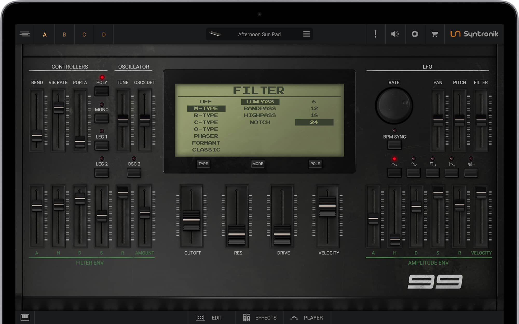This screenshot has height=324, width=519.
Task: Open the Afternoon Sun Pad preset name
Action: point(259,34)
